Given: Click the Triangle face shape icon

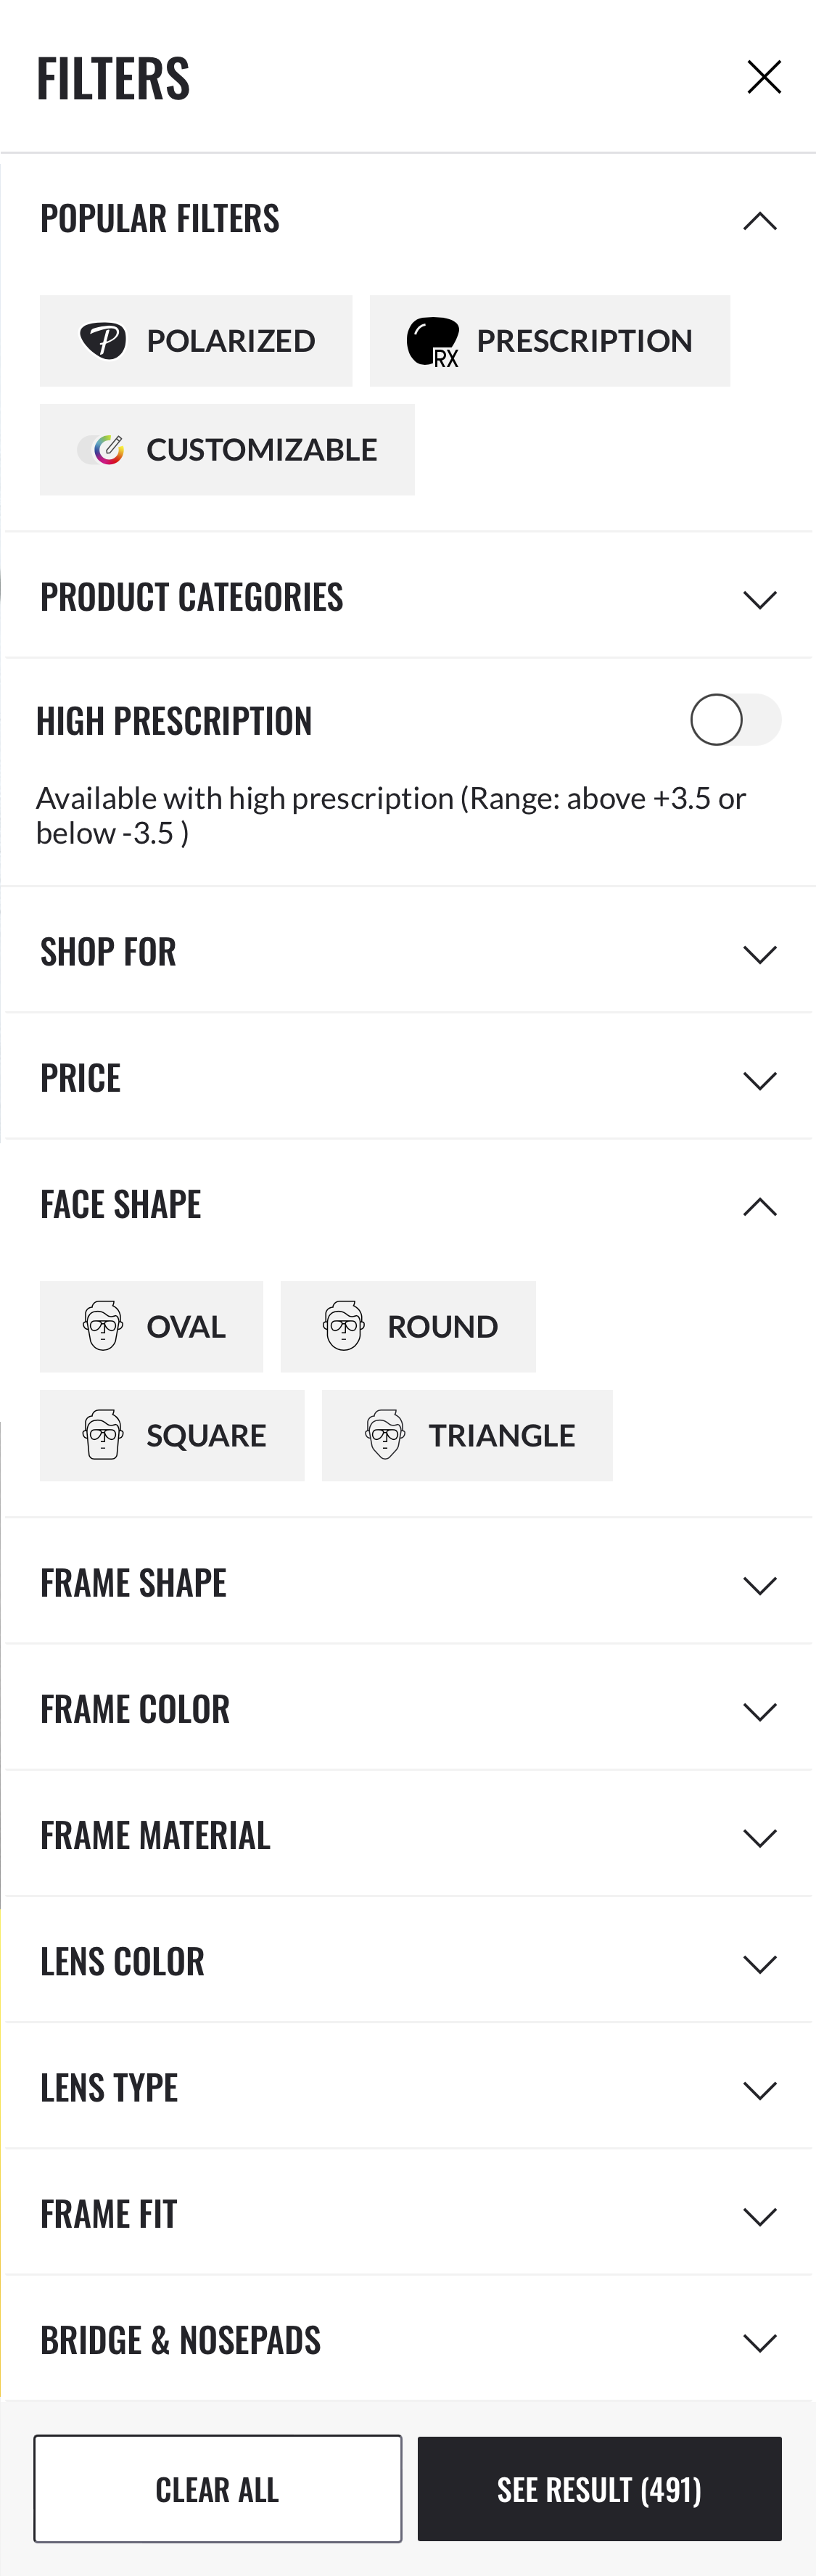Looking at the screenshot, I should (x=386, y=1435).
